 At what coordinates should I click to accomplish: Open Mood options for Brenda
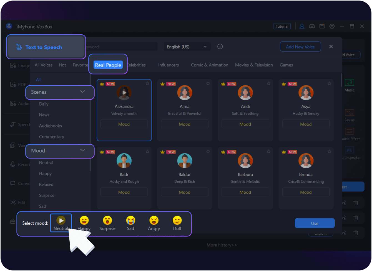click(x=306, y=192)
